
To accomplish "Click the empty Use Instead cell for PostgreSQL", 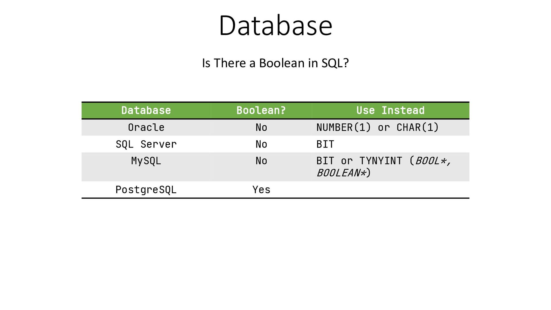I will [390, 190].
